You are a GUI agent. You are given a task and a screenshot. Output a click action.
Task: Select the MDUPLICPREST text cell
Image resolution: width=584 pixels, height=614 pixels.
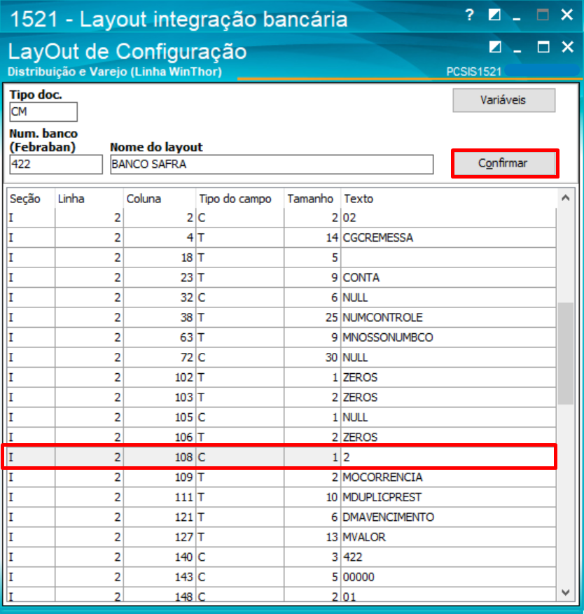pyautogui.click(x=448, y=497)
